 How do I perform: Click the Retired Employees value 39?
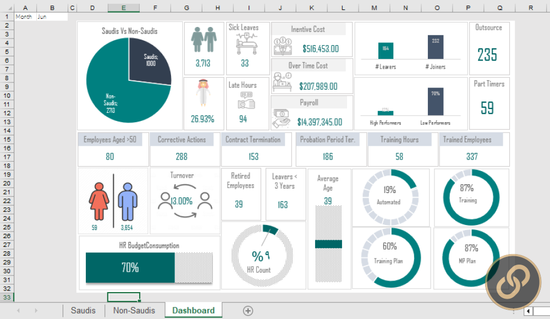[239, 204]
